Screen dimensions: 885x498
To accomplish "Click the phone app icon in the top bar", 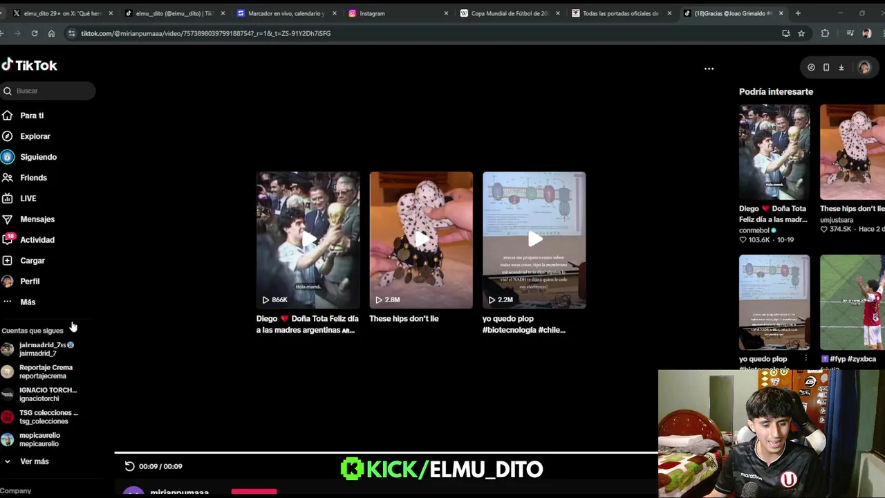I will [x=826, y=68].
